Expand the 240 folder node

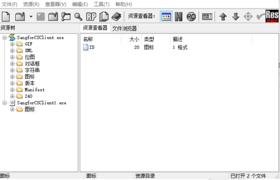click(12, 96)
